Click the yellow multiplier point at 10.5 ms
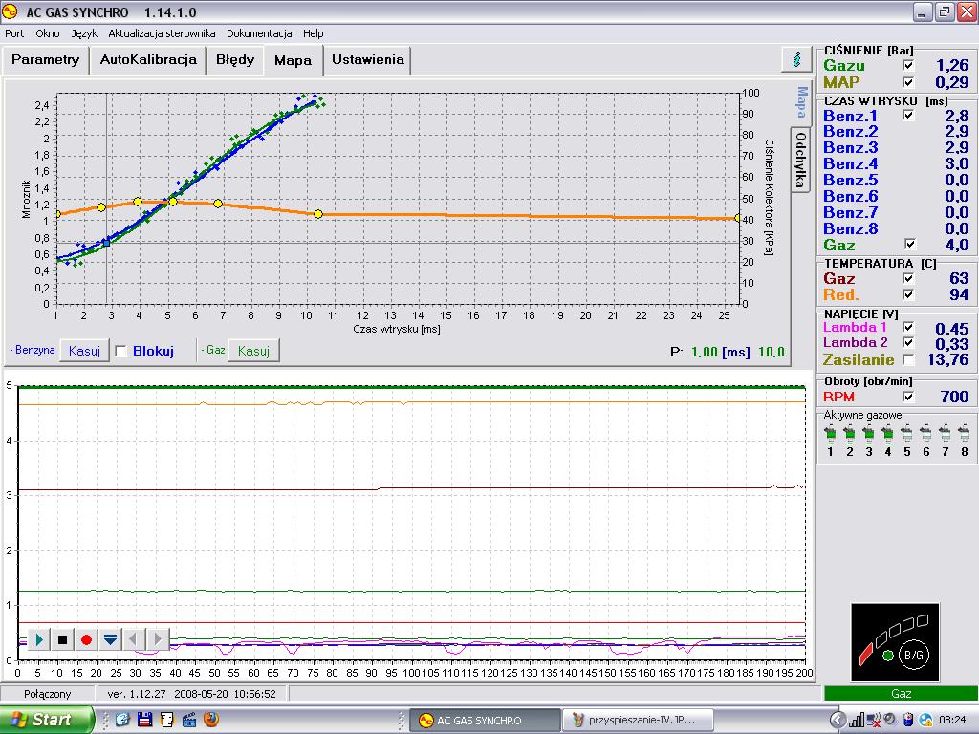Image resolution: width=979 pixels, height=734 pixels. coord(318,214)
